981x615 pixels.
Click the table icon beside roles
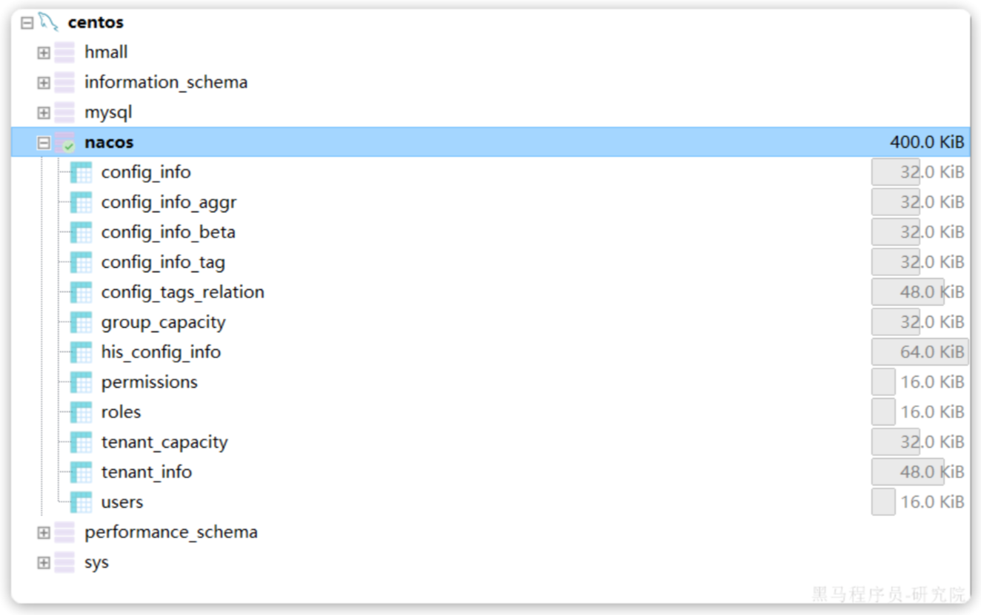pos(81,412)
